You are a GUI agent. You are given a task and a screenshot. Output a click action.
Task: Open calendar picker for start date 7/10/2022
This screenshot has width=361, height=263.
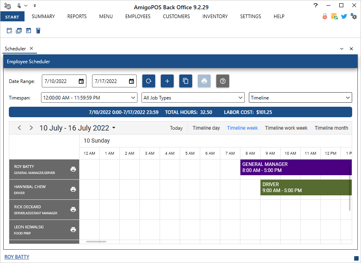tap(81, 81)
